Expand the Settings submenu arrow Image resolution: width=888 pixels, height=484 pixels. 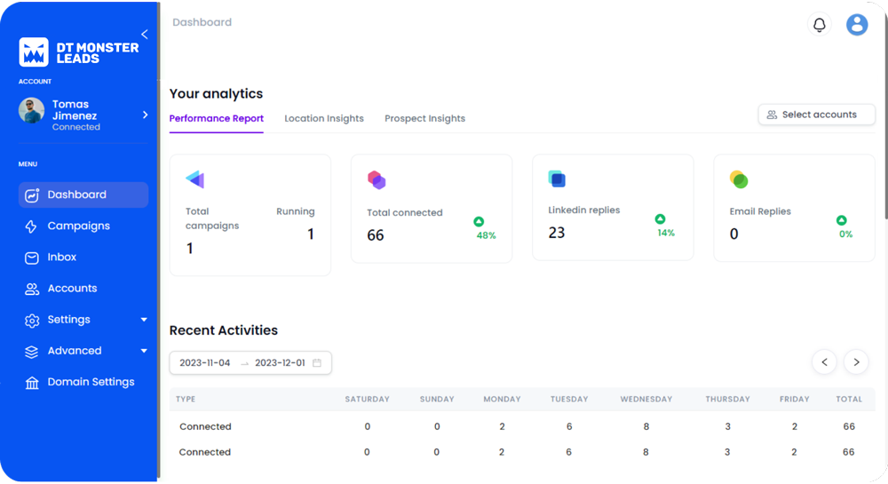coord(144,320)
